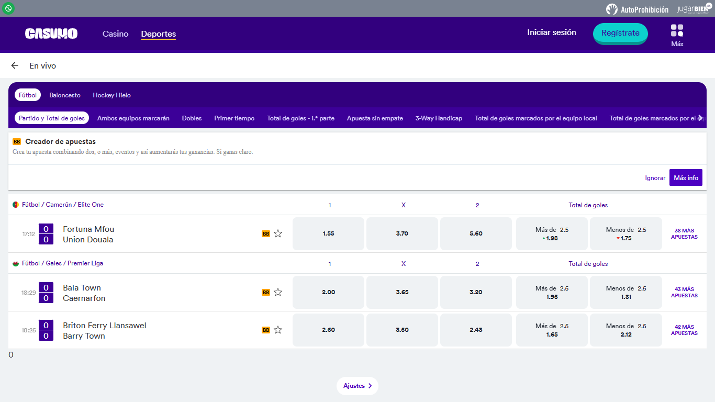Viewport: 715px width, 402px height.
Task: Click the Creador de apuestas title
Action: tap(61, 141)
